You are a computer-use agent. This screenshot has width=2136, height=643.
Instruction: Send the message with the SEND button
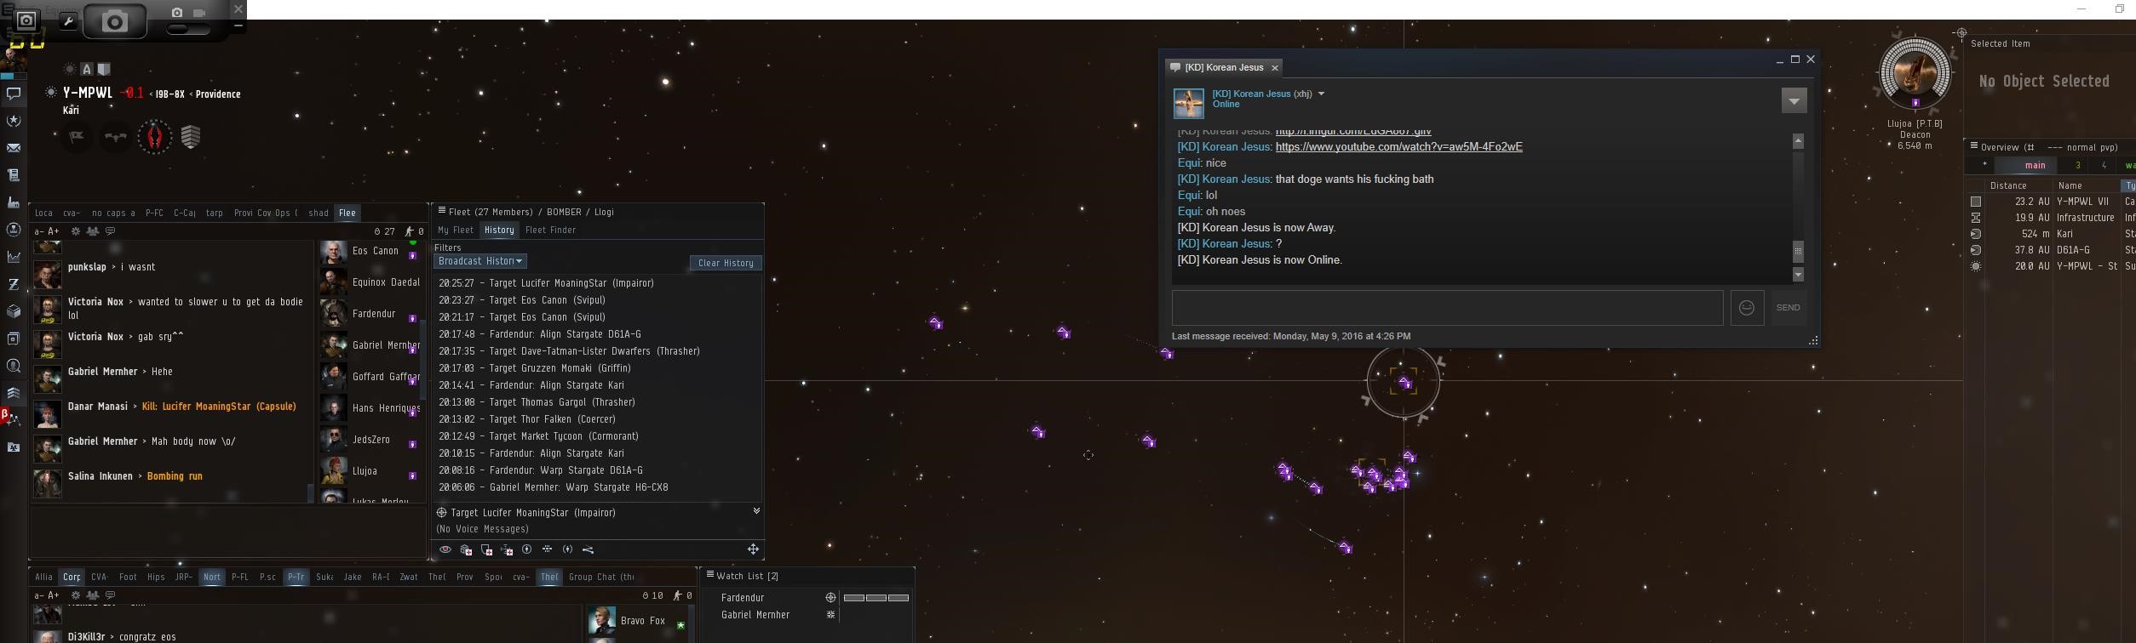1788,308
